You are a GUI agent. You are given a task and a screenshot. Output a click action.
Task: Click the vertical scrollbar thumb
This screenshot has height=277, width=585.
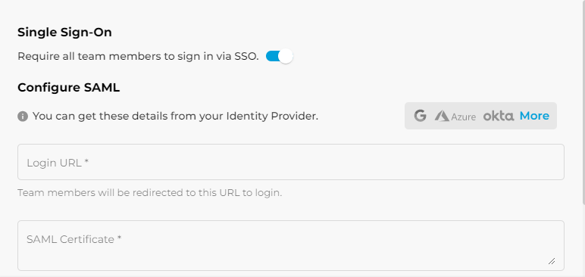(583, 102)
